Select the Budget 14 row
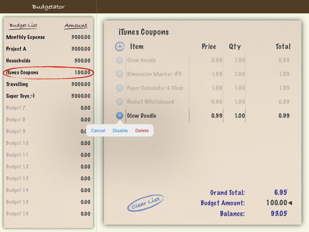The image size is (309, 232). pos(48,190)
